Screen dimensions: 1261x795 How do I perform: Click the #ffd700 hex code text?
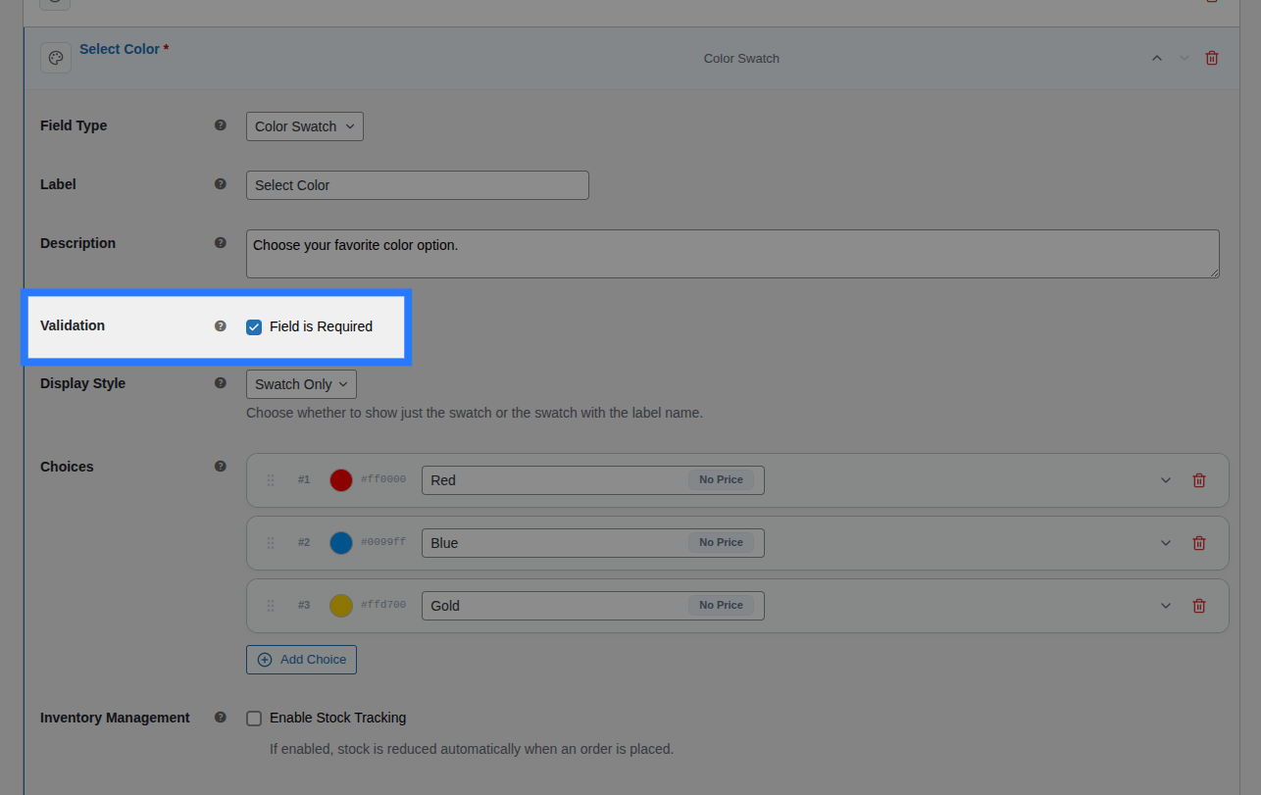(x=383, y=605)
